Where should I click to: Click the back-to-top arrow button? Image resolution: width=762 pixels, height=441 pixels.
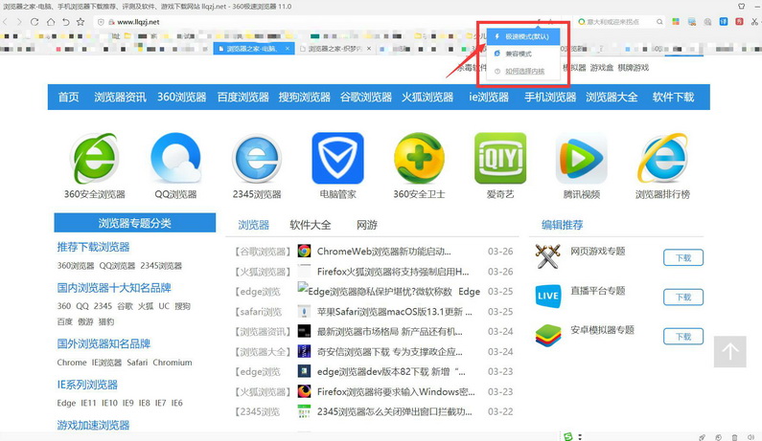[x=729, y=351]
